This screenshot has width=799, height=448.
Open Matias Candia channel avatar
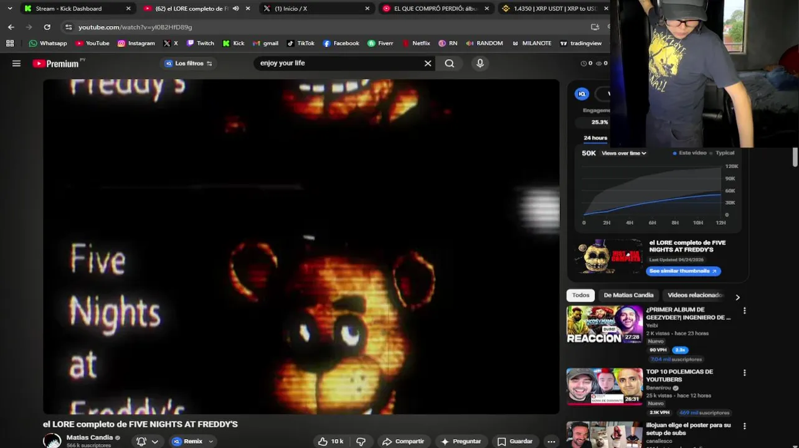tap(52, 441)
